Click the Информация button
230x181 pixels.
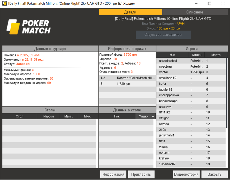(x=113, y=174)
